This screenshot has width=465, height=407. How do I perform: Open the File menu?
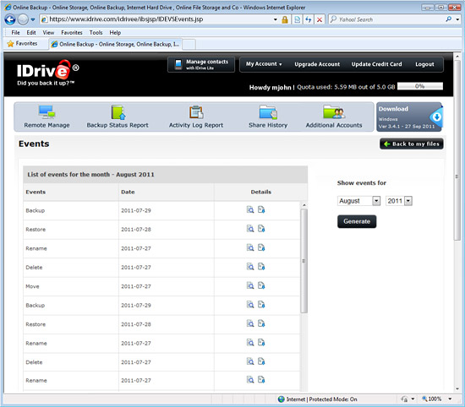[15, 33]
